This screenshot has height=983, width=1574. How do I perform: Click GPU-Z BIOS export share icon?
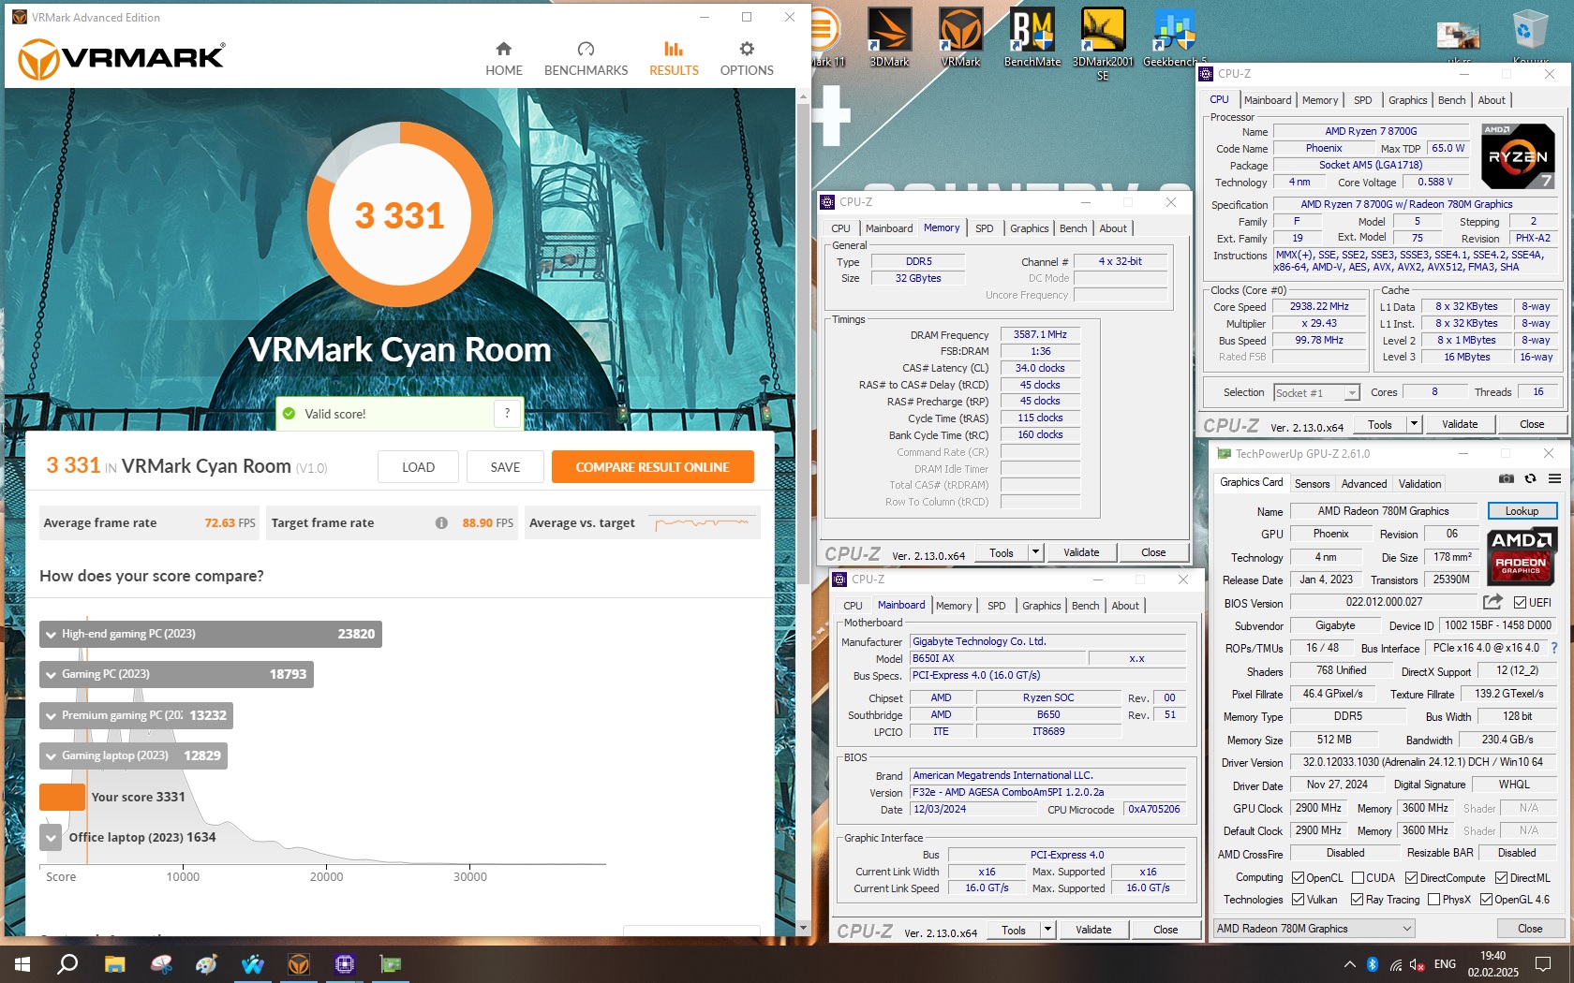click(1492, 602)
